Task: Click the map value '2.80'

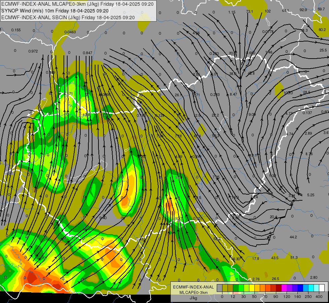Action: click(x=314, y=277)
